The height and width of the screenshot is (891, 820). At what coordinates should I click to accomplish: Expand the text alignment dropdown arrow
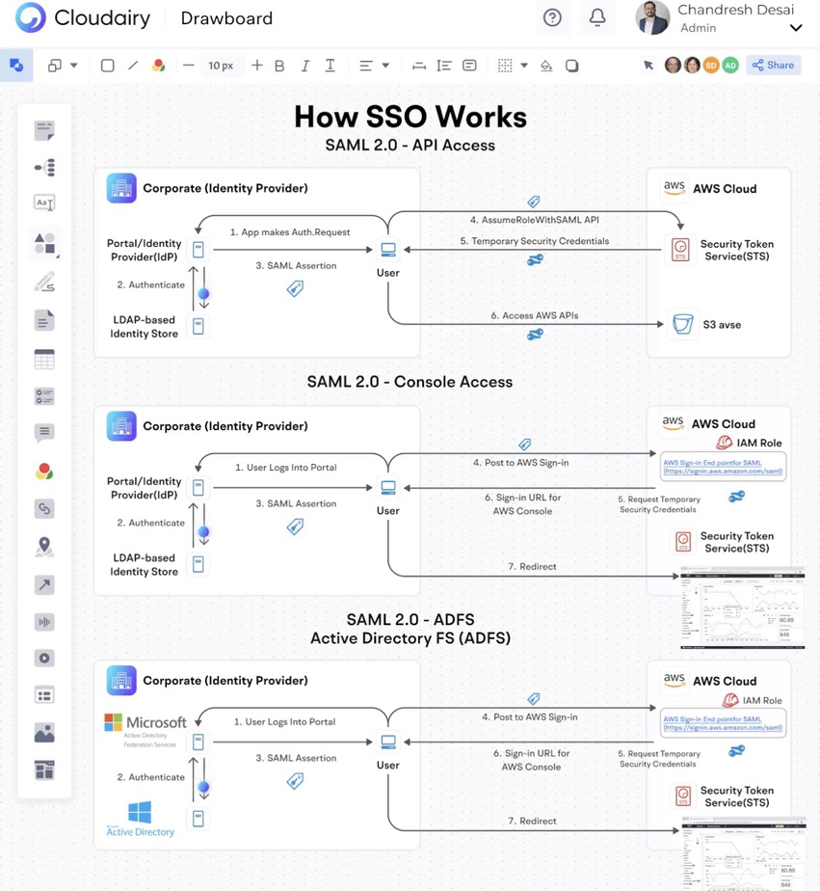coord(385,66)
